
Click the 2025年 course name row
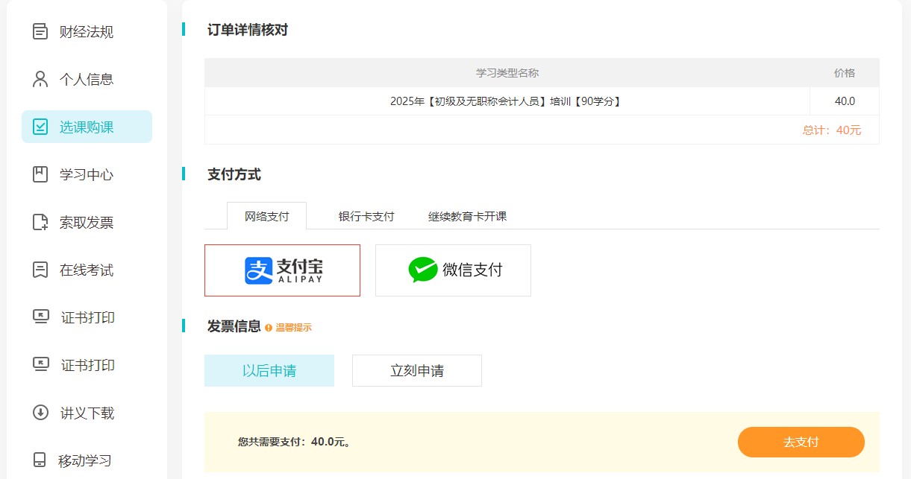(x=506, y=101)
